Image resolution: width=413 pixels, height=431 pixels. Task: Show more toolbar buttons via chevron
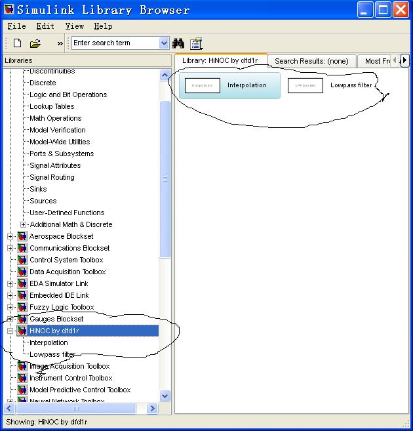click(60, 43)
